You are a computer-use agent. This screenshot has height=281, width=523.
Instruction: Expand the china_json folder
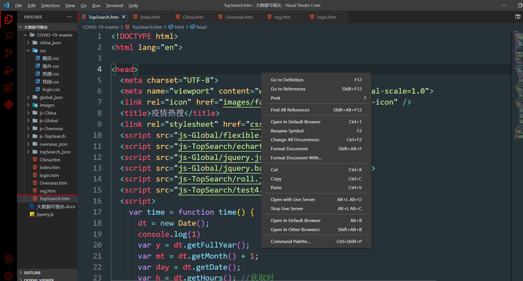click(x=28, y=43)
